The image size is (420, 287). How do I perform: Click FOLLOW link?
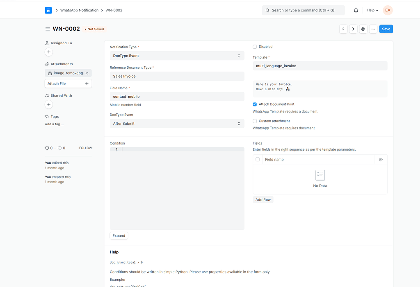[x=85, y=148]
